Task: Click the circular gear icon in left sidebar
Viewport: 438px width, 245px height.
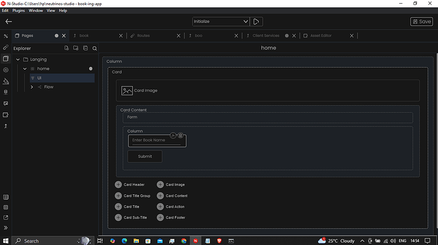Action: point(6,70)
